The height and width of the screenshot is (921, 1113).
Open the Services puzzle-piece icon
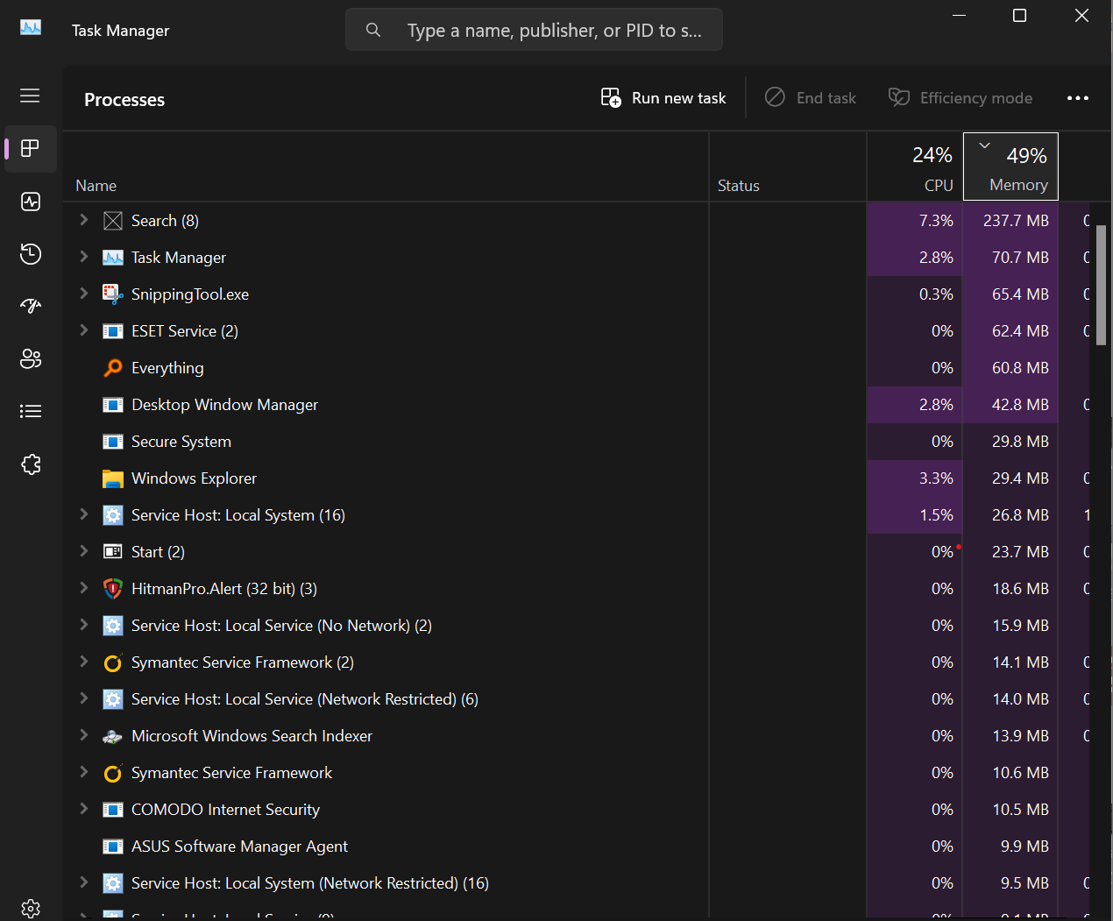(x=31, y=464)
